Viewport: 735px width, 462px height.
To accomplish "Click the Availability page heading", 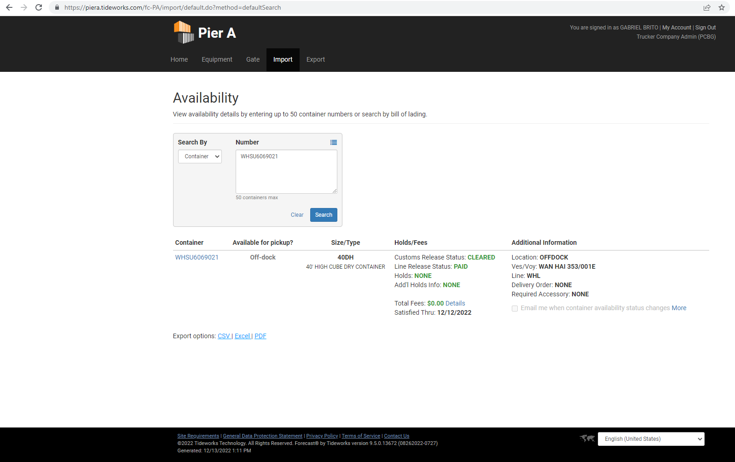I will coord(206,98).
